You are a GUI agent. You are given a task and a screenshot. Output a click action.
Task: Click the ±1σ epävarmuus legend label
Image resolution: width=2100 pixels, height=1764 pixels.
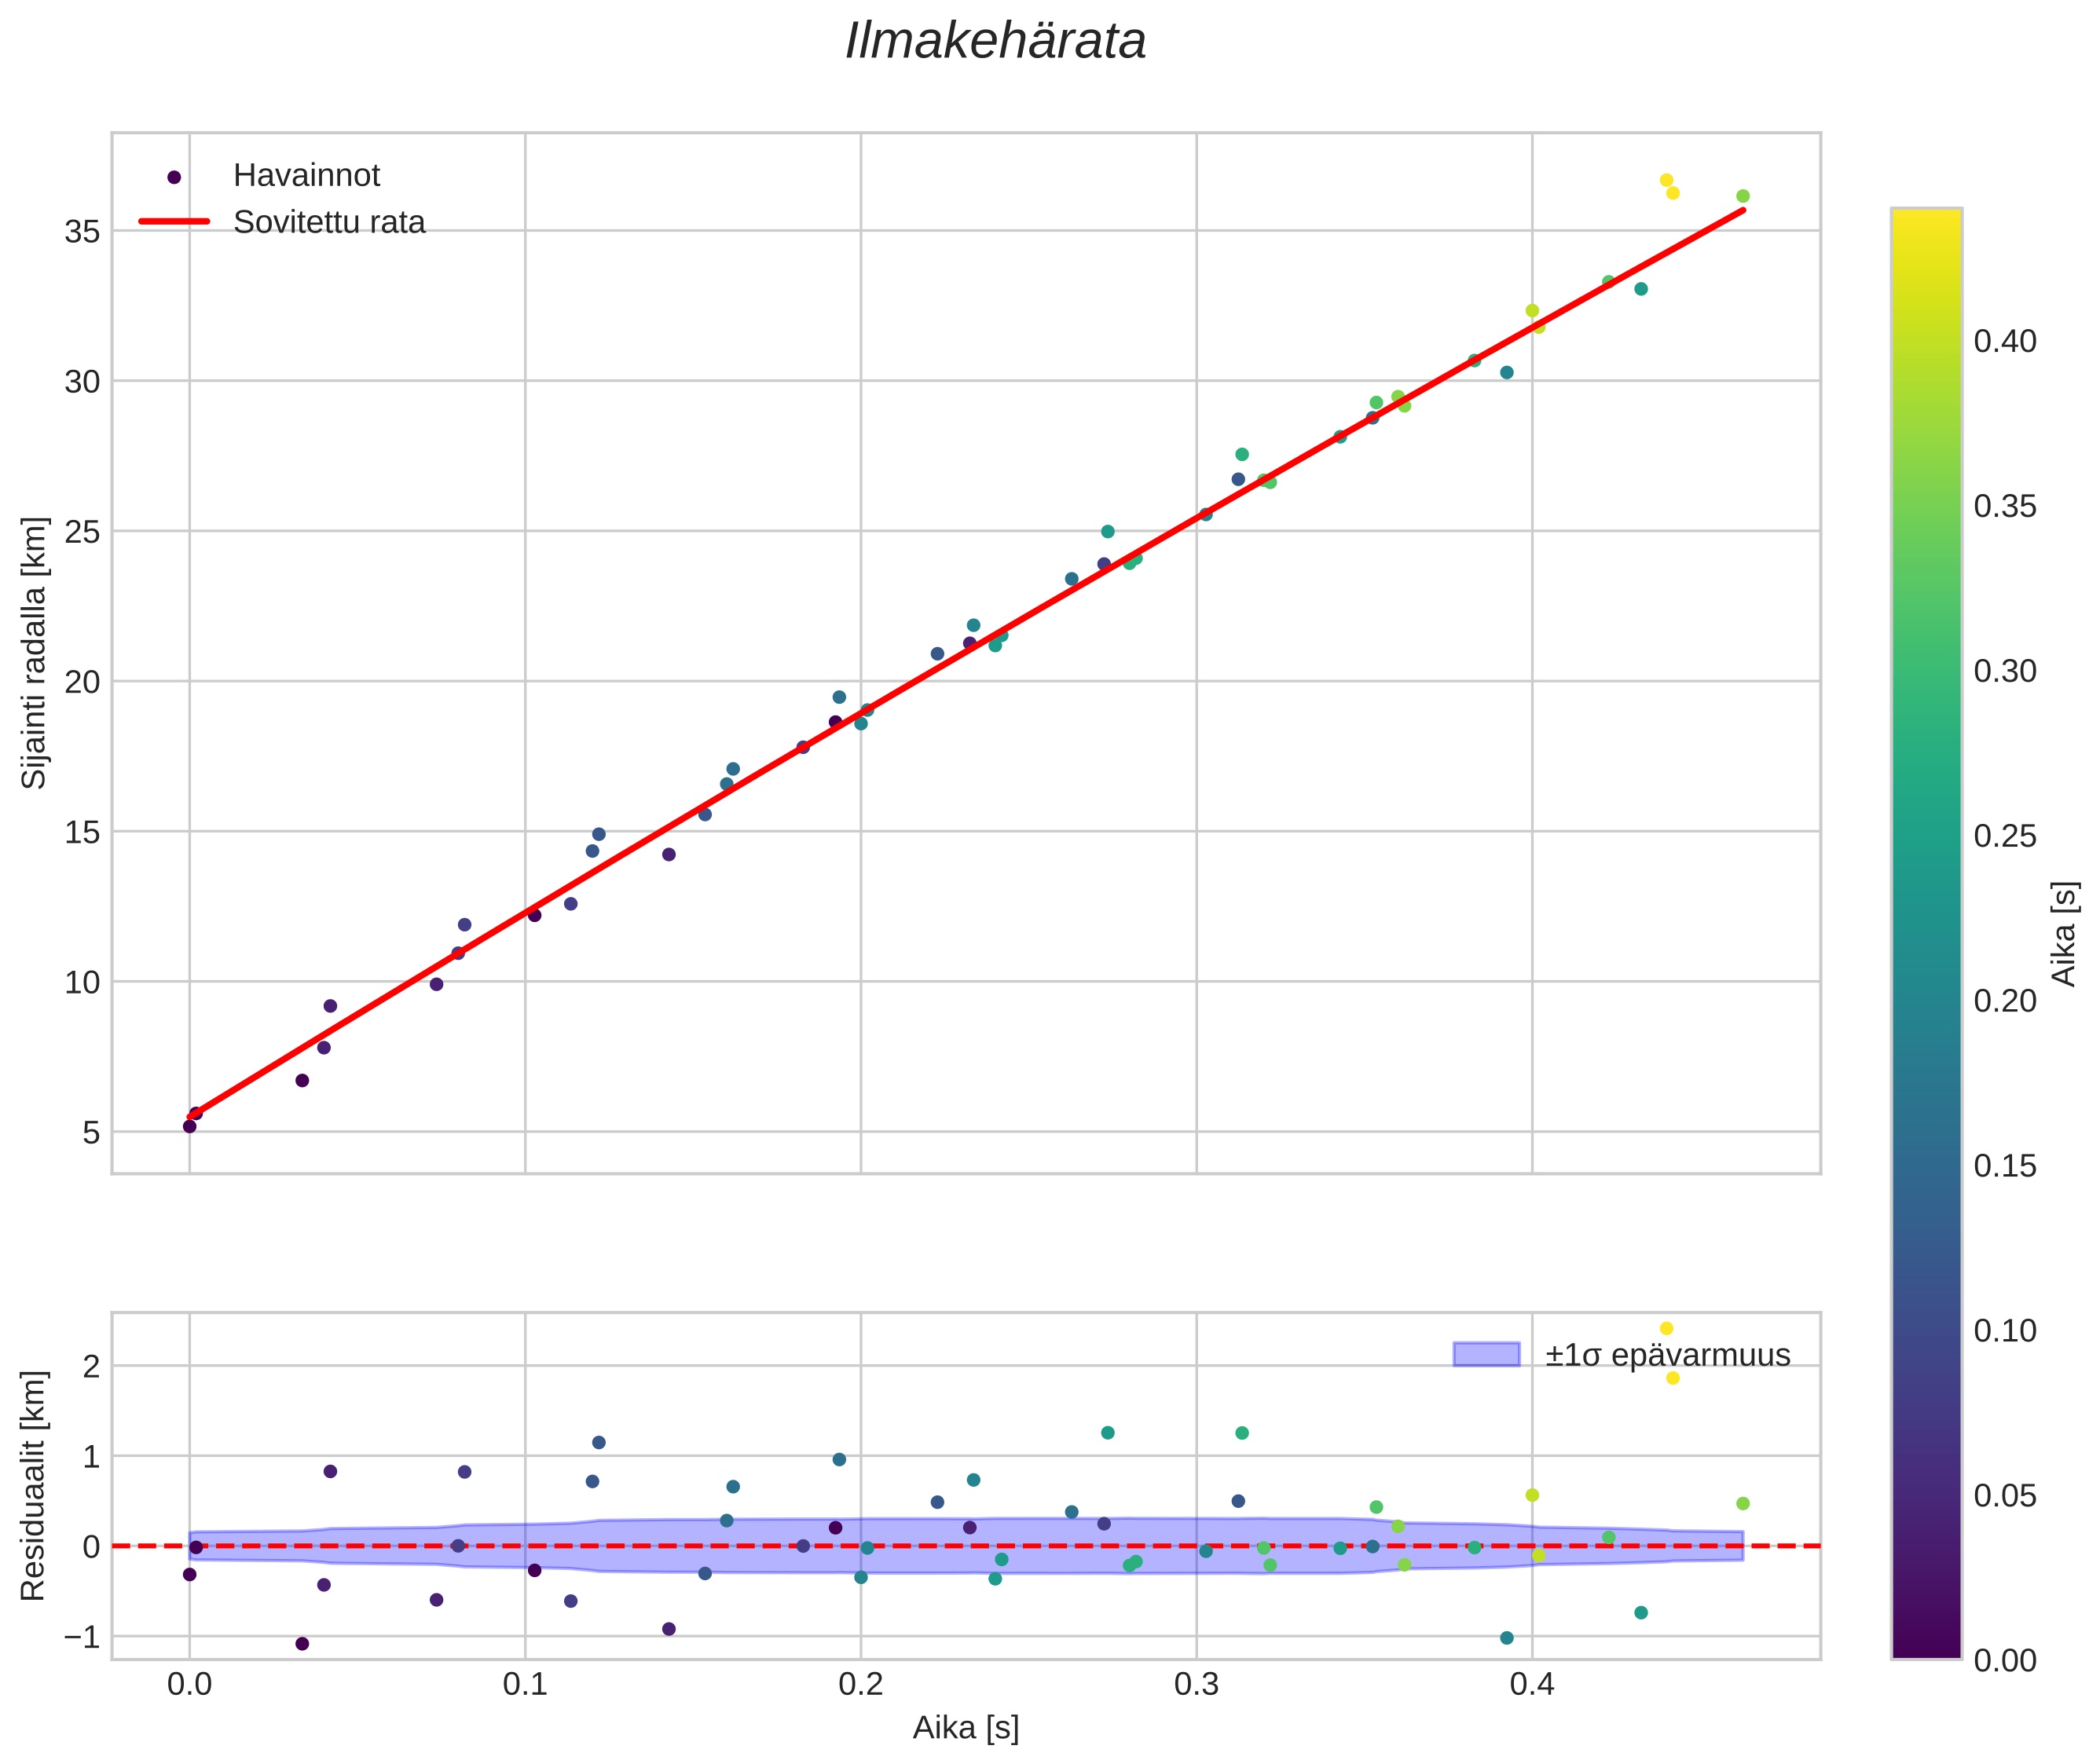pos(1667,1355)
